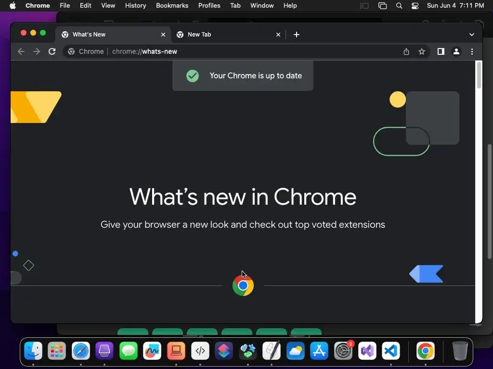
Task: Close the What's New tab
Action: pos(163,35)
